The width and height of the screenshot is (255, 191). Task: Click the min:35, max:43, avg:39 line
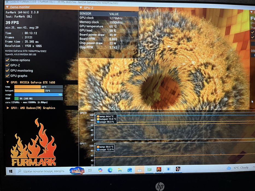(x=22, y=28)
